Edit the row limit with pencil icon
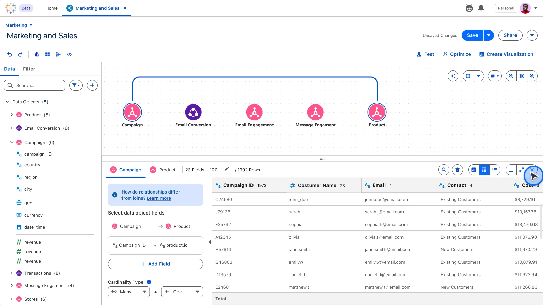 pos(227,169)
